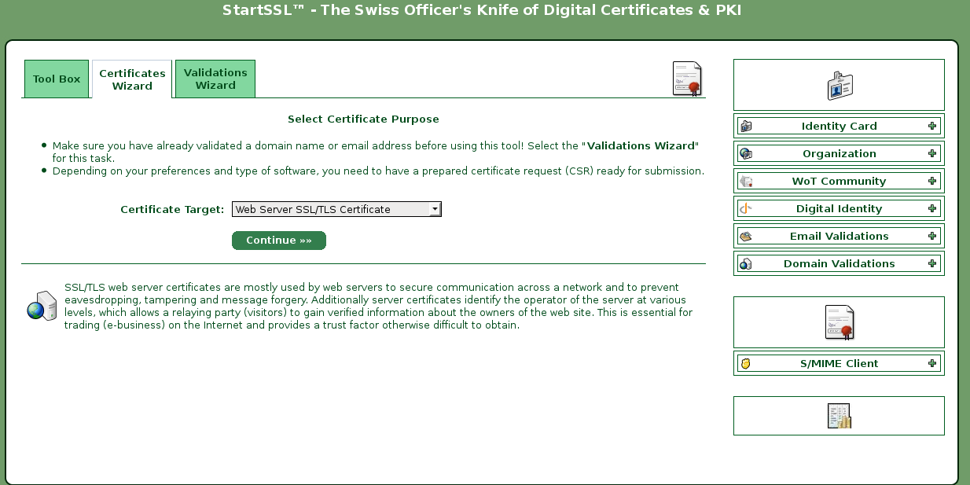Click the sidebar certificate with seal icon
This screenshot has height=485, width=970.
point(839,322)
